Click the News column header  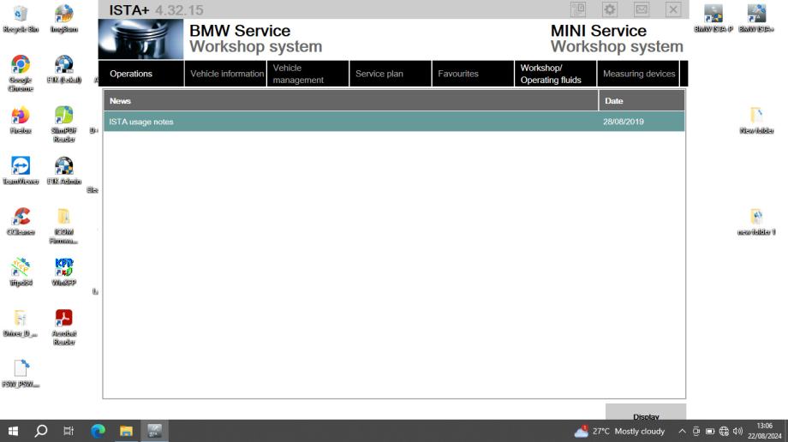pyautogui.click(x=351, y=100)
